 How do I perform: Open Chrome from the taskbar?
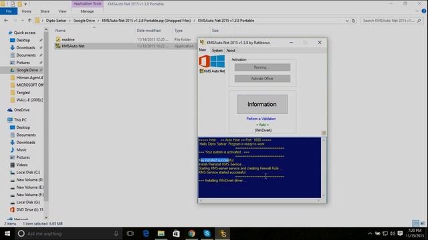coord(192,233)
